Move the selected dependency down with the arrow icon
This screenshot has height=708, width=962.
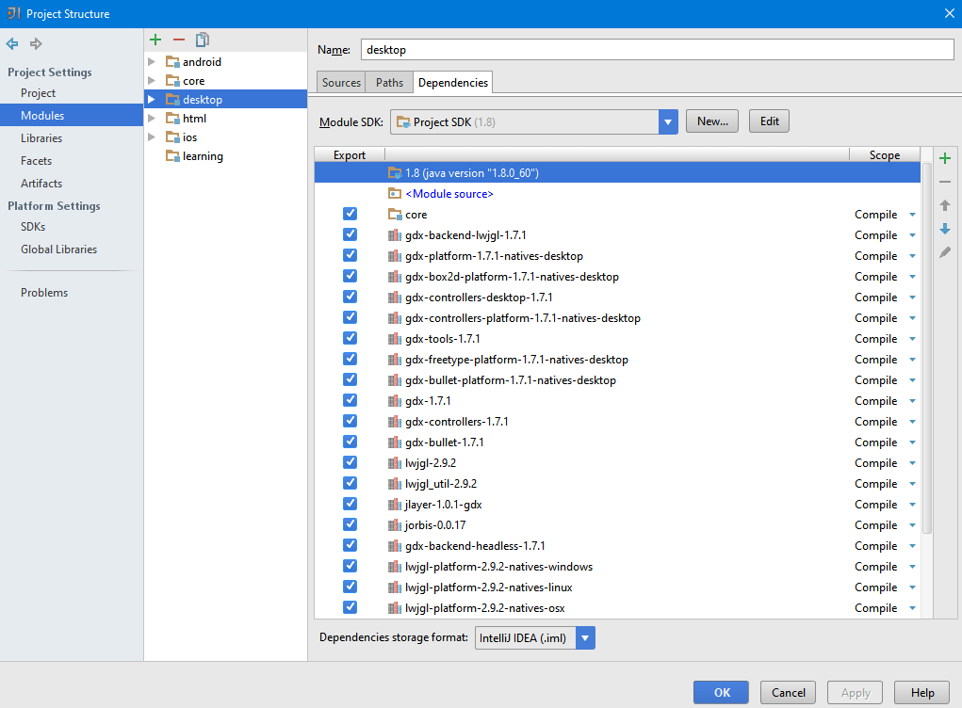(945, 228)
